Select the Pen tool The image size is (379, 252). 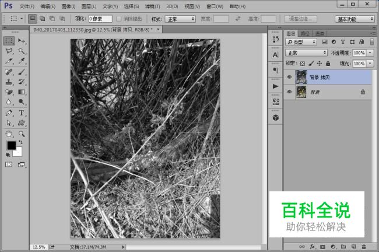click(x=9, y=113)
